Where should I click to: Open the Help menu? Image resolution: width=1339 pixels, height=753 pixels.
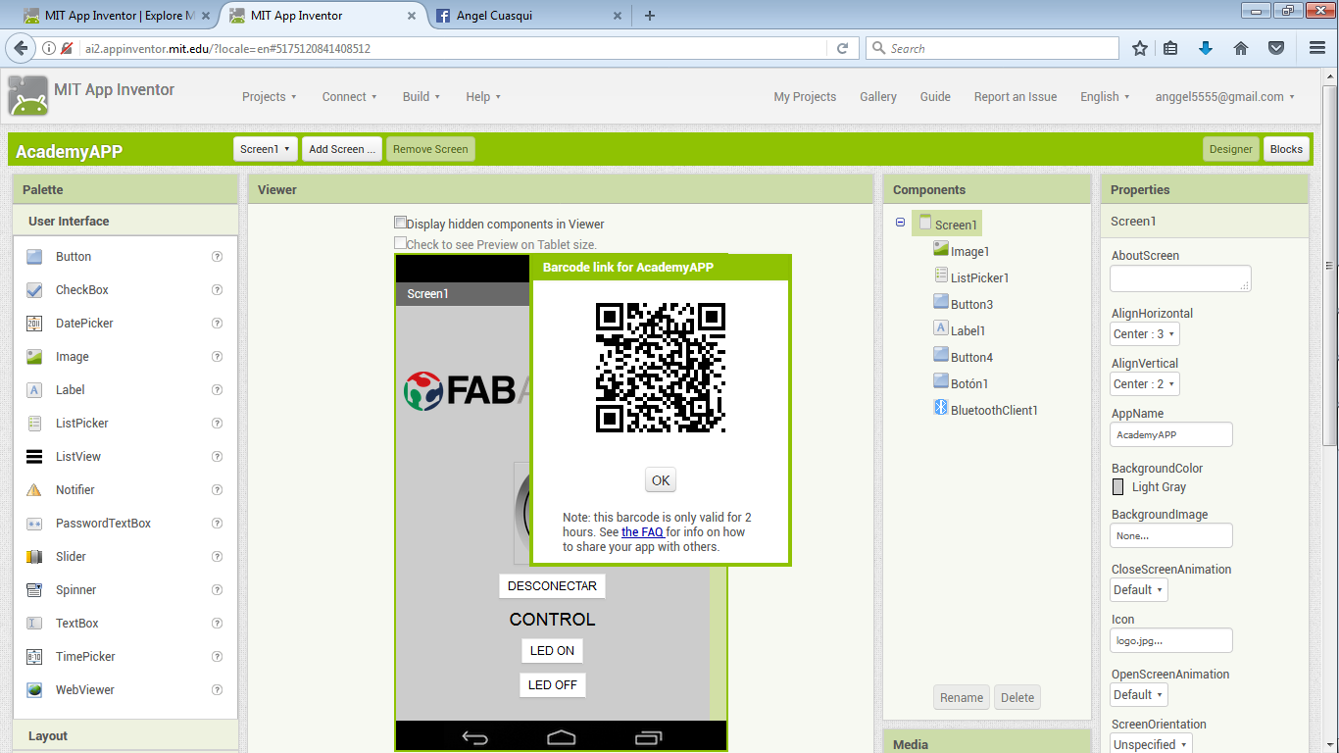tap(483, 97)
